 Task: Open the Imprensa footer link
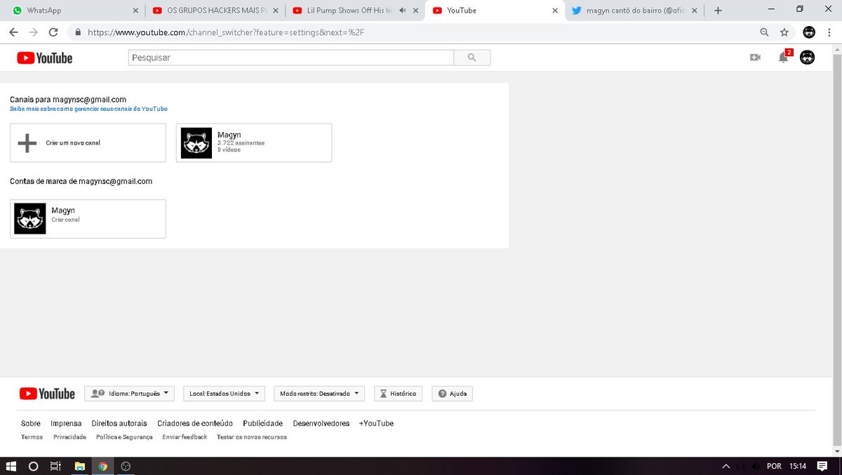point(66,423)
